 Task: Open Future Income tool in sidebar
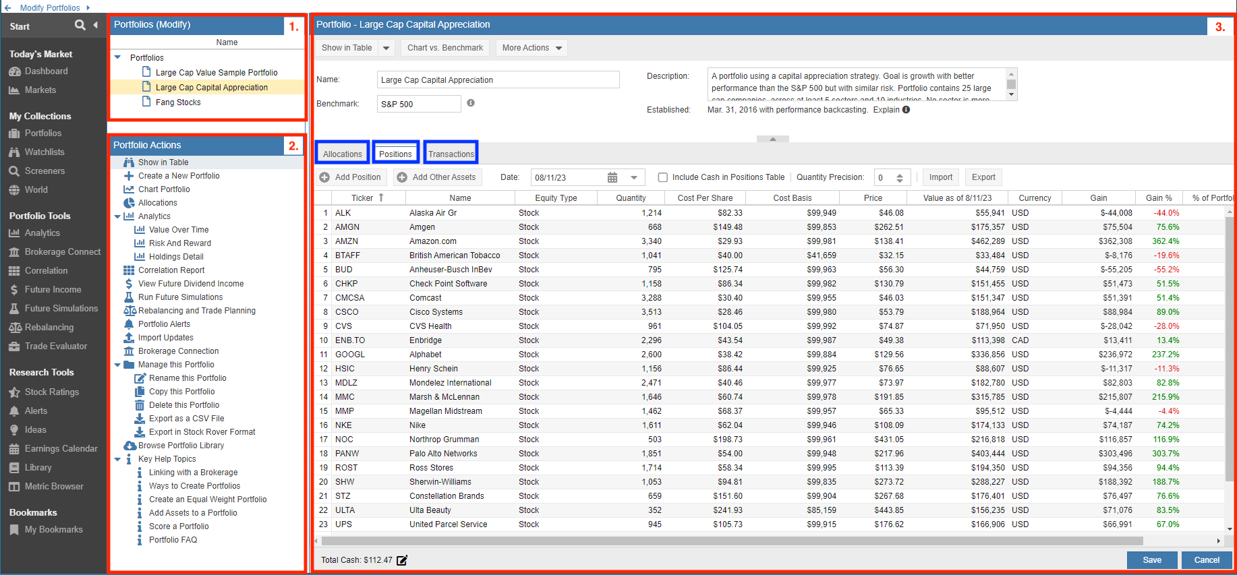pos(53,290)
